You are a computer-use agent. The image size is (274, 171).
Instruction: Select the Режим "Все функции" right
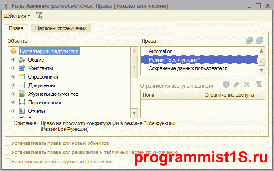point(199,60)
